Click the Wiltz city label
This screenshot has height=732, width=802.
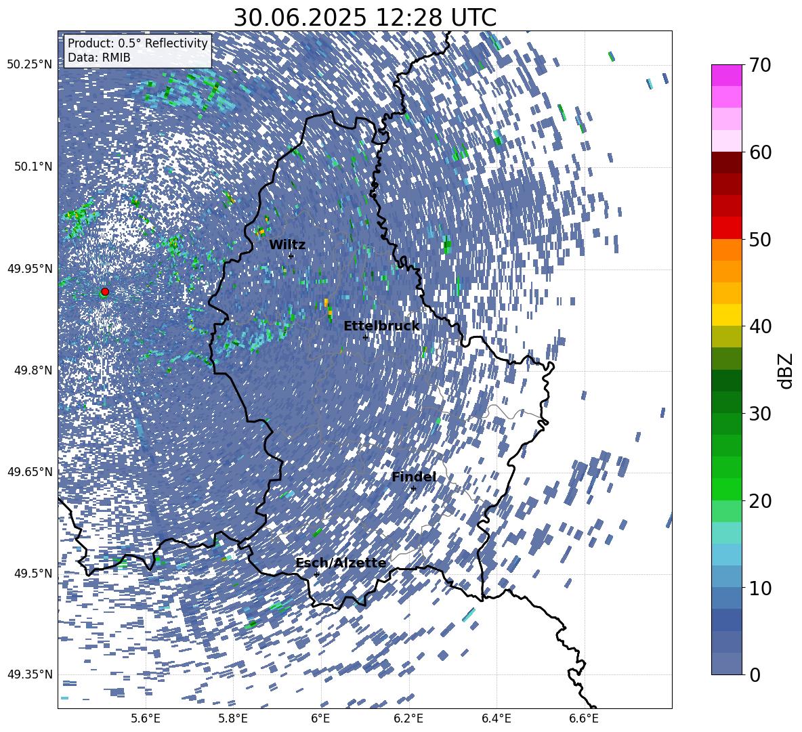(287, 245)
